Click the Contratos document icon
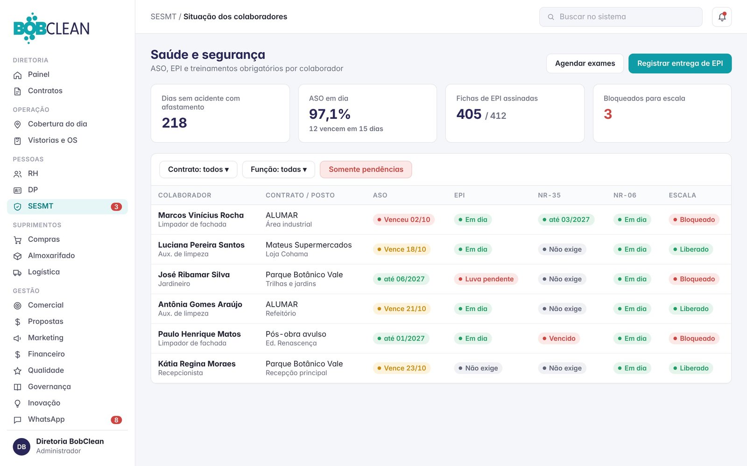The height and width of the screenshot is (466, 747). pyautogui.click(x=18, y=91)
